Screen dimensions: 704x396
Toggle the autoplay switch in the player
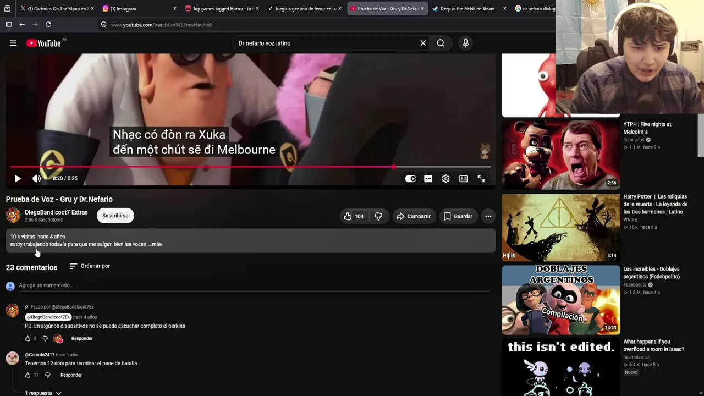[411, 178]
